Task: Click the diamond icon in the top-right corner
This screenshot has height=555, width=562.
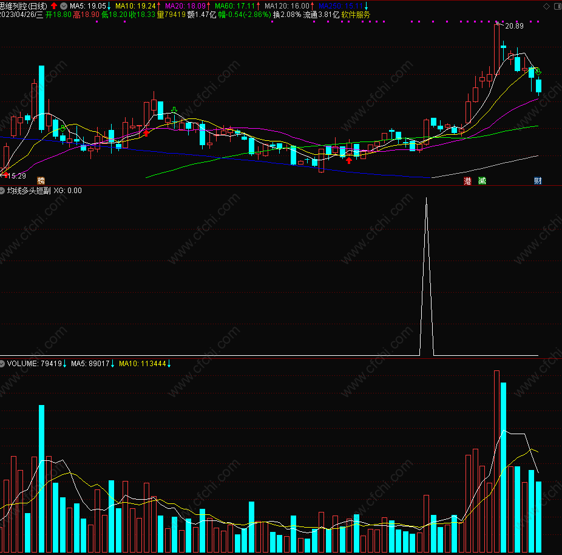Action: (x=546, y=6)
